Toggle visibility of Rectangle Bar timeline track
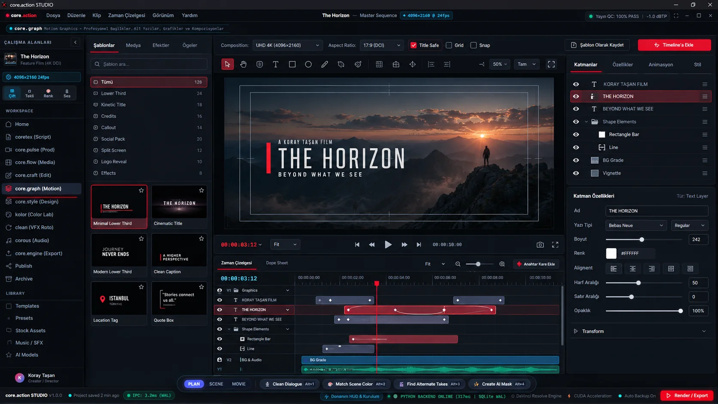718x404 pixels. pos(219,339)
